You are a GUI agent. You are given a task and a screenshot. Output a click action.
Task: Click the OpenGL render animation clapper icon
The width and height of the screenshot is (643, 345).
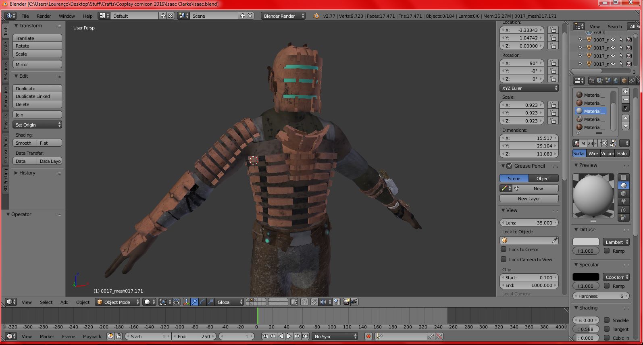point(354,302)
